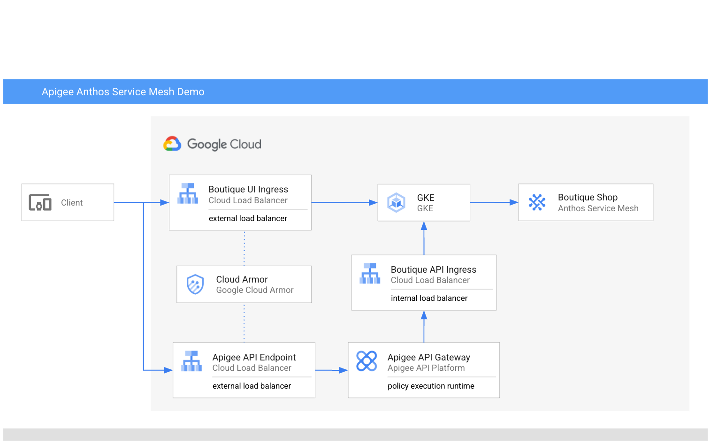
Task: Click the Apigee API Gateway platform icon
Action: (366, 361)
